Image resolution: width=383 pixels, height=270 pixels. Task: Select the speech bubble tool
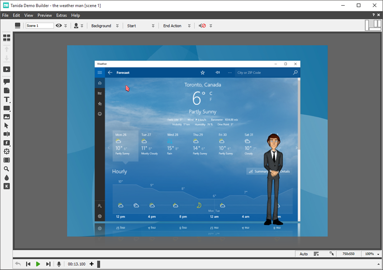tap(7, 82)
